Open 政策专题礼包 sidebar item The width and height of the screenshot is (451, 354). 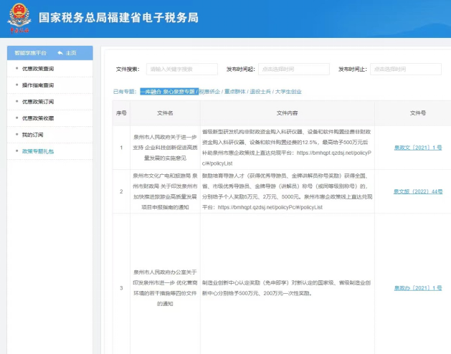(38, 151)
